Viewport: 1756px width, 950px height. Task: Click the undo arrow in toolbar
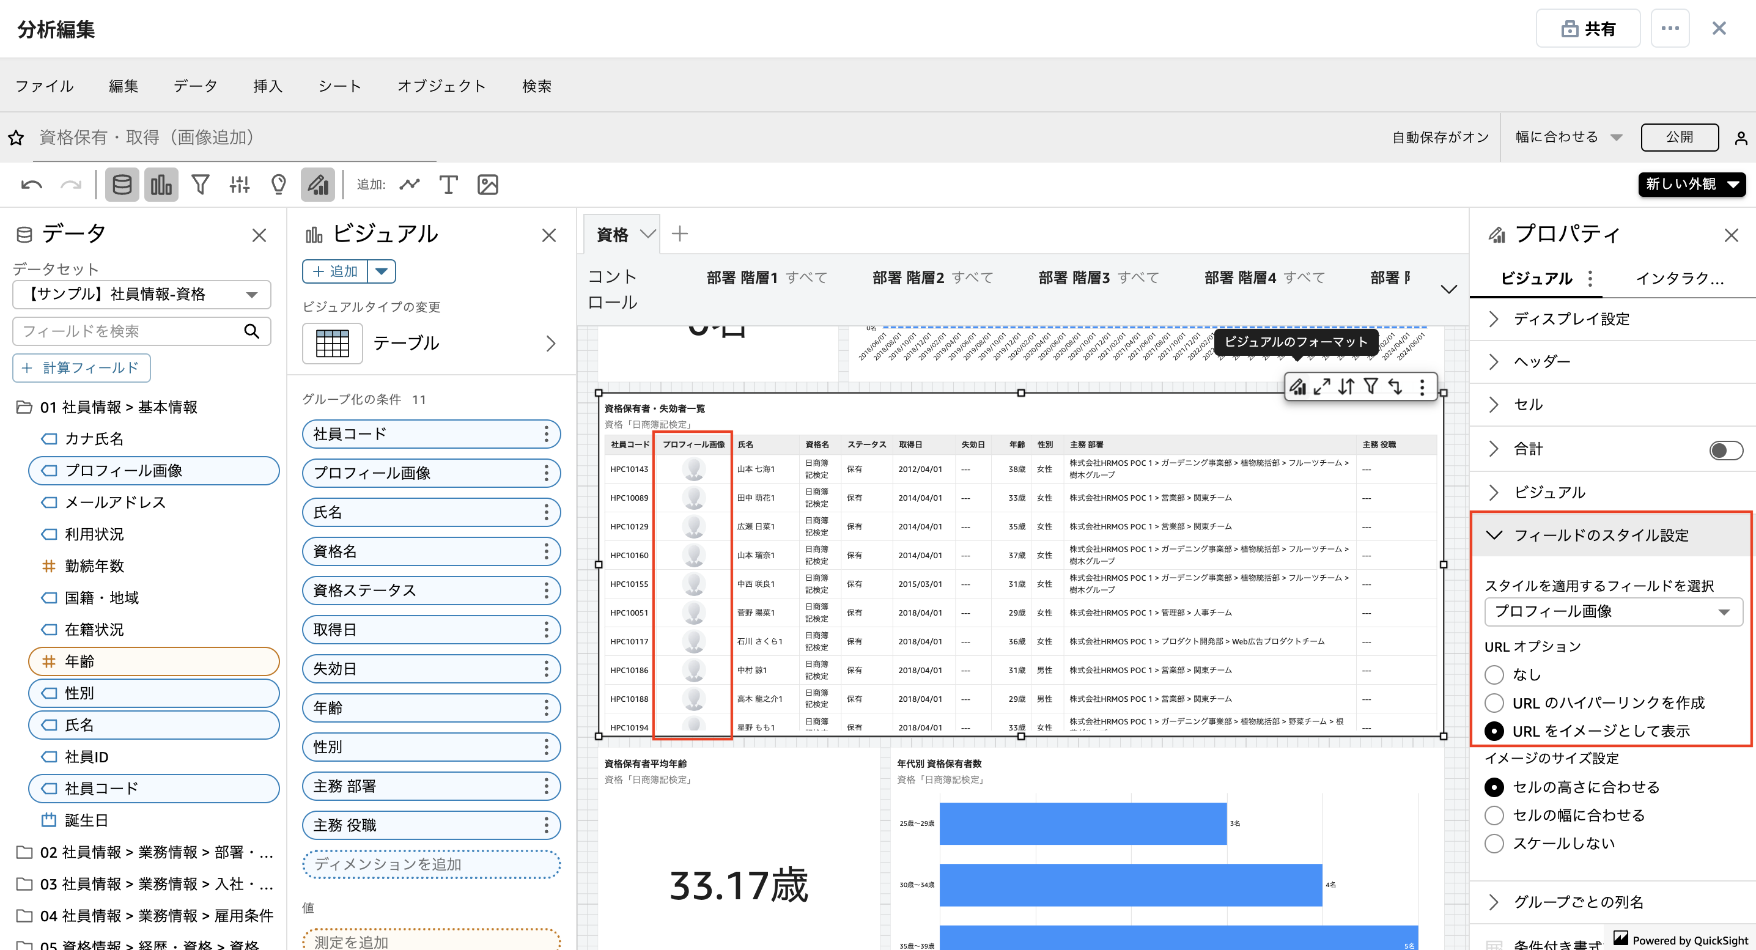[x=31, y=185]
